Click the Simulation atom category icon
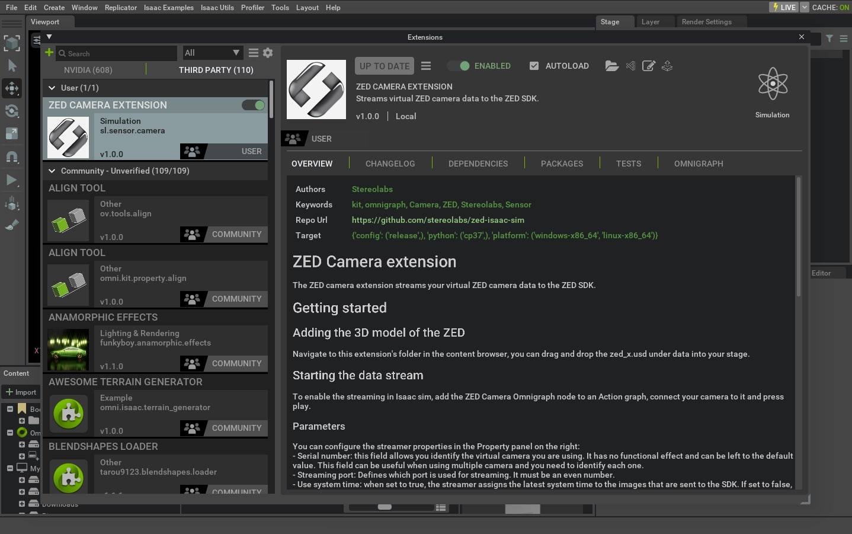Screen dimensions: 852x534 773,84
